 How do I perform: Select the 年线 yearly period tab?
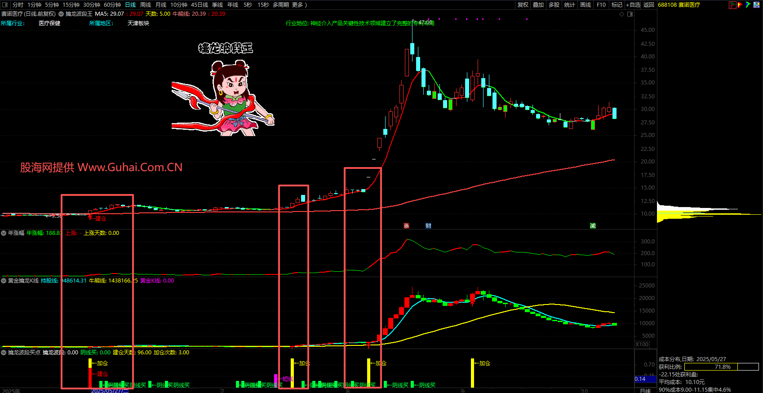click(x=233, y=5)
